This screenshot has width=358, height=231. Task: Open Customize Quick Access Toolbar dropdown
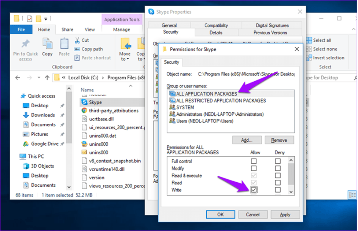click(46, 19)
